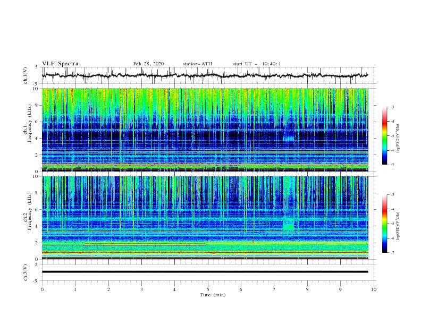Click the ch.2 spectrogram panel
The width and height of the screenshot is (421, 325).
pos(205,218)
